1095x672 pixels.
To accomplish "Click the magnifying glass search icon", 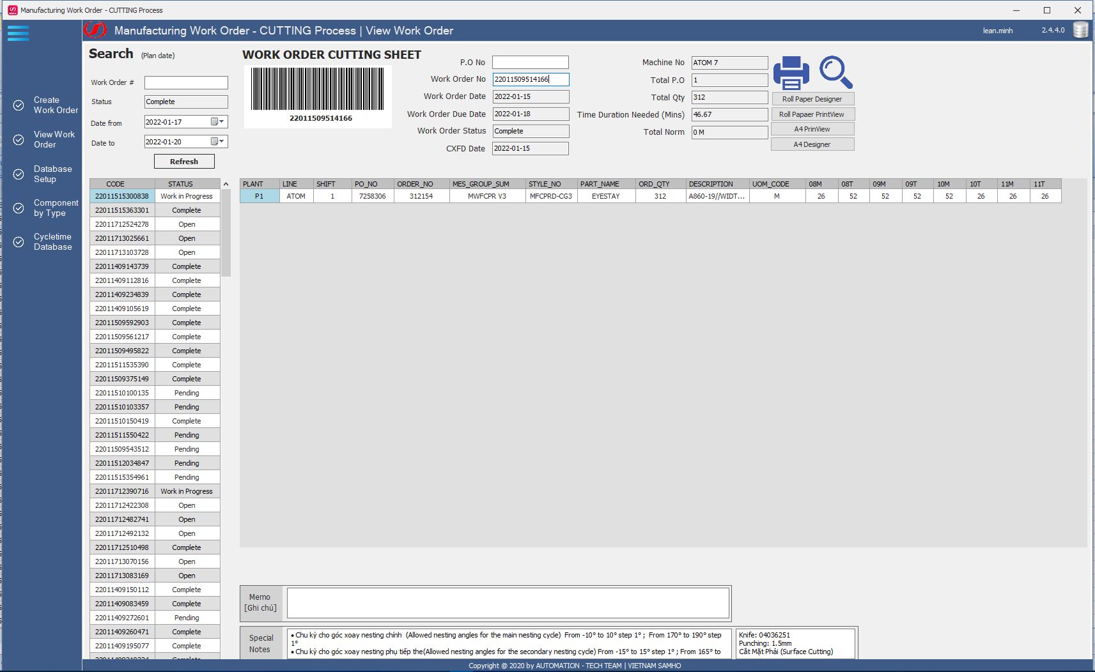I will click(835, 72).
